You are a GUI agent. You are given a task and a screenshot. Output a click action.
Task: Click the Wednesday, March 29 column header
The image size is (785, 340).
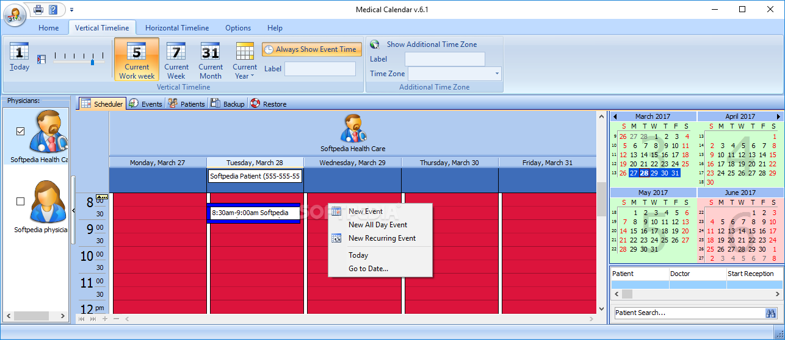click(352, 163)
